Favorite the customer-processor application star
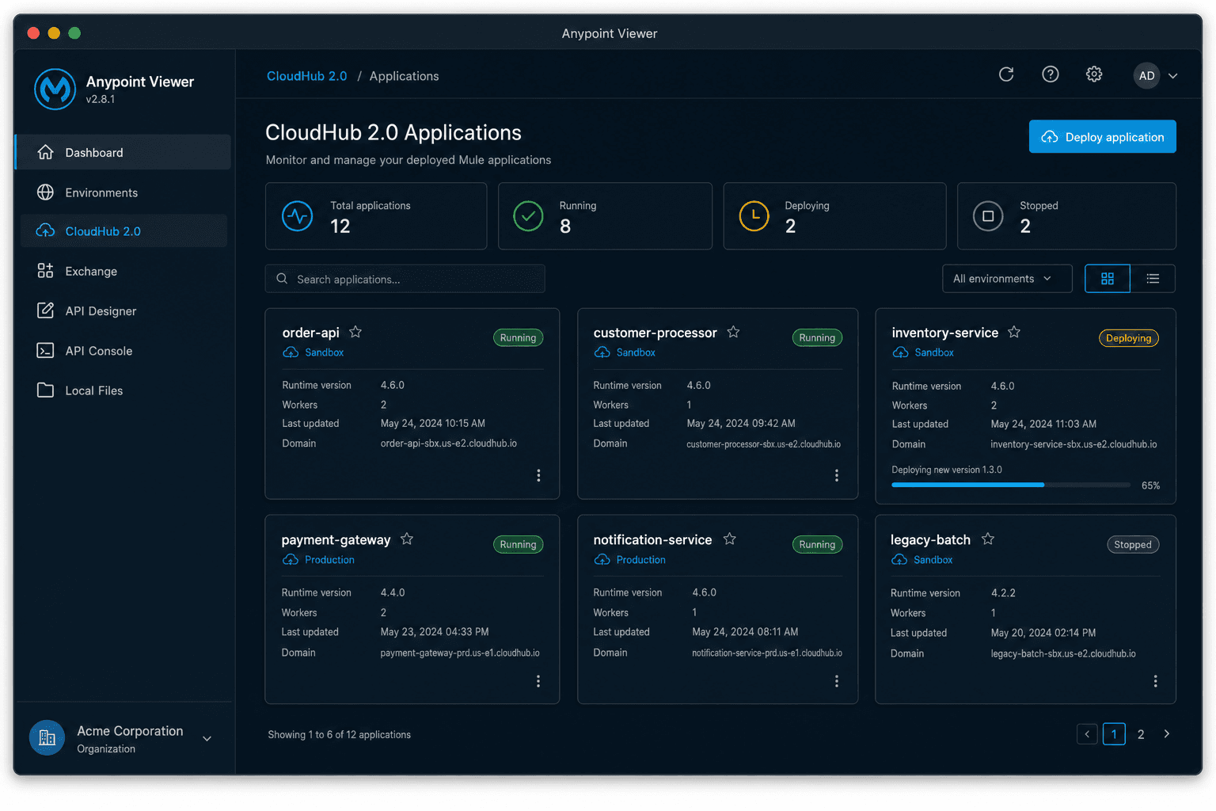Image resolution: width=1216 pixels, height=811 pixels. (733, 332)
